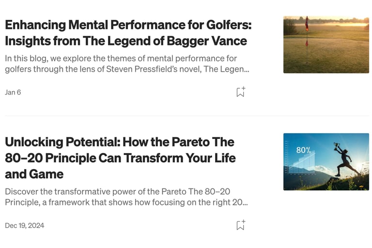Click 'Insights from The Legend of Bagger Vance'

126,41
